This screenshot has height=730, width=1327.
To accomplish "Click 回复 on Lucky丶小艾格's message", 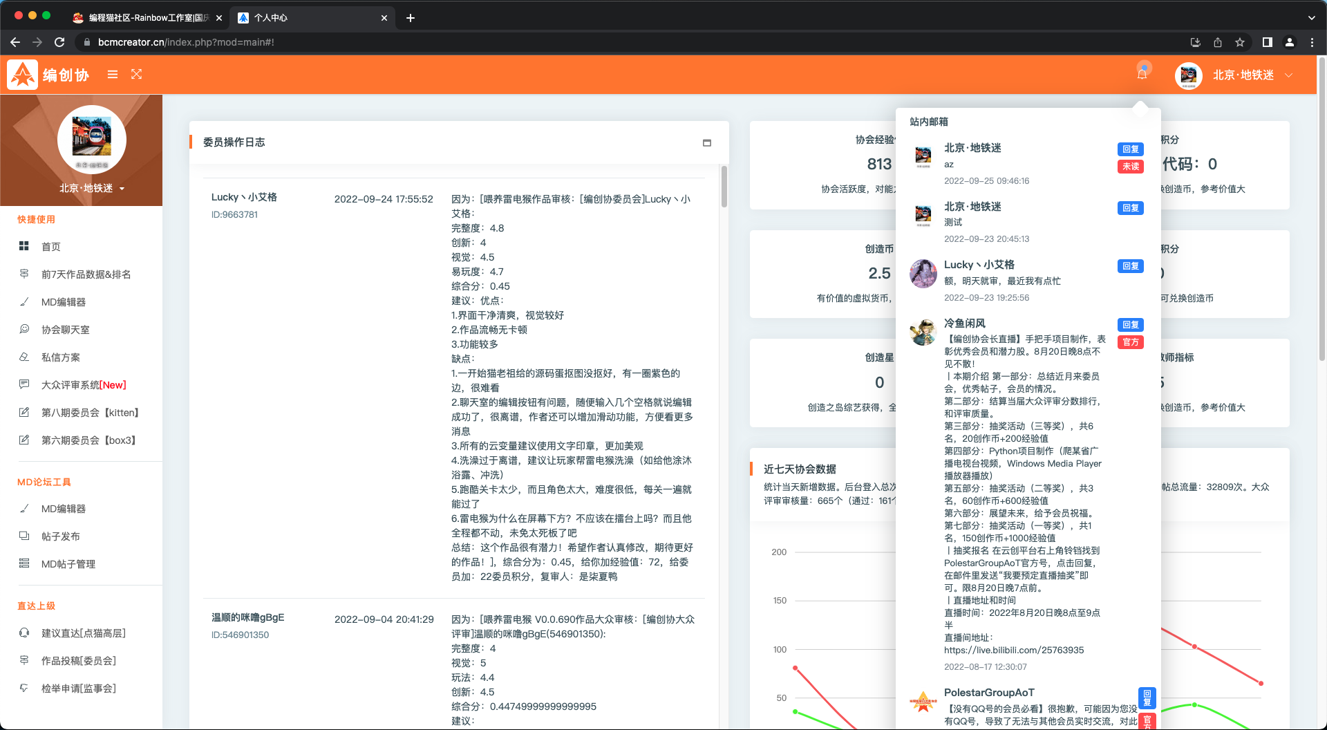I will pyautogui.click(x=1131, y=266).
